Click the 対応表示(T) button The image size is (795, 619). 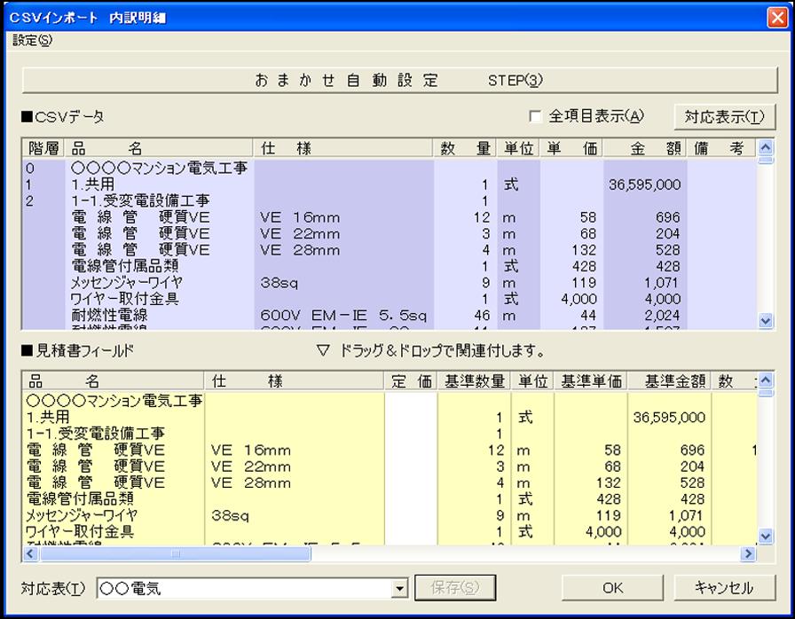(723, 116)
